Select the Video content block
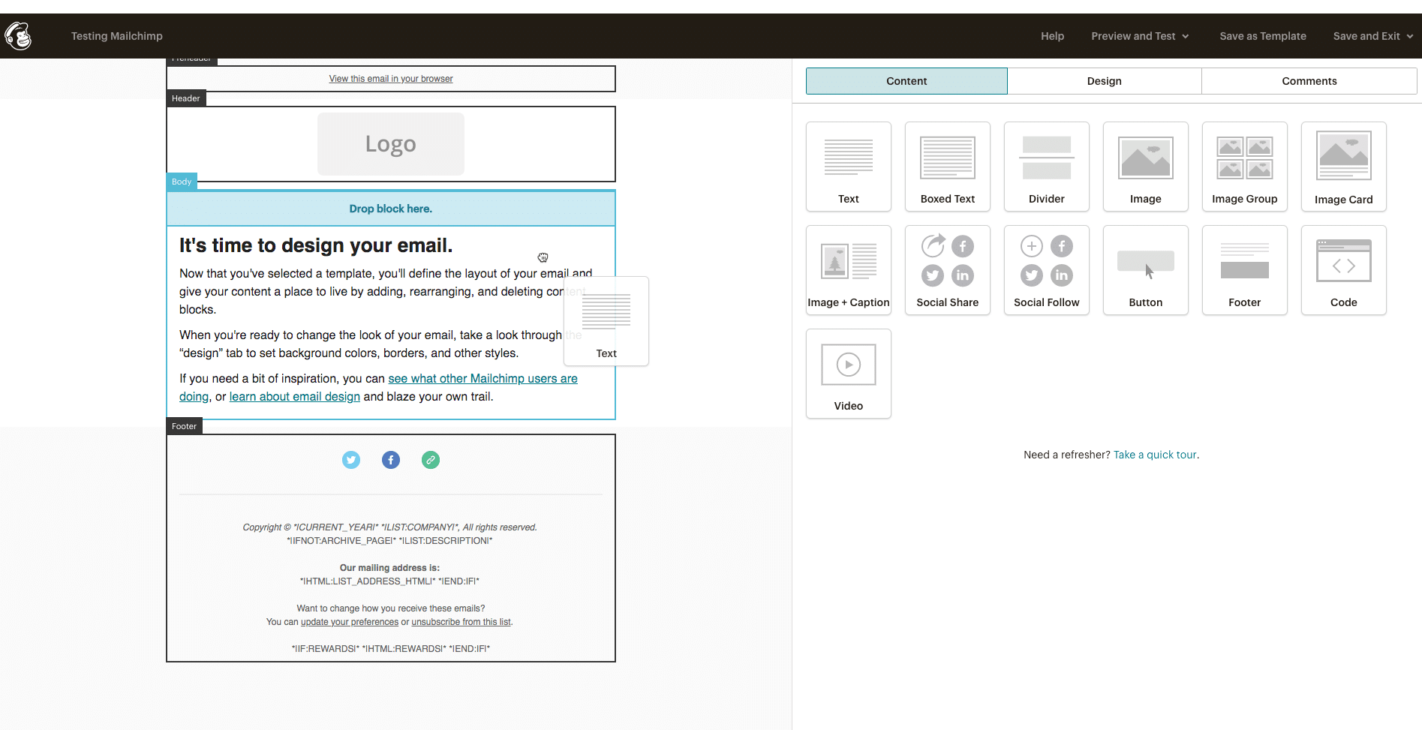Viewport: 1422px width, 730px height. coord(848,373)
